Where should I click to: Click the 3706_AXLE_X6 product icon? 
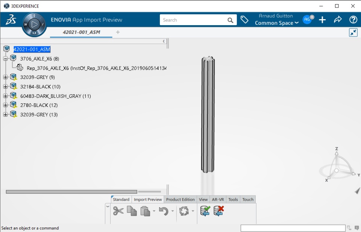14,58
